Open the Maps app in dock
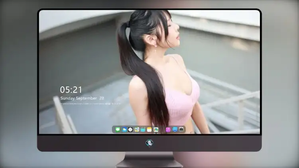The height and width of the screenshot is (168, 299). [x=136, y=129]
